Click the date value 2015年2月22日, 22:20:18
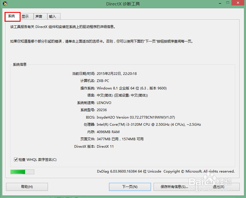 [117, 74]
